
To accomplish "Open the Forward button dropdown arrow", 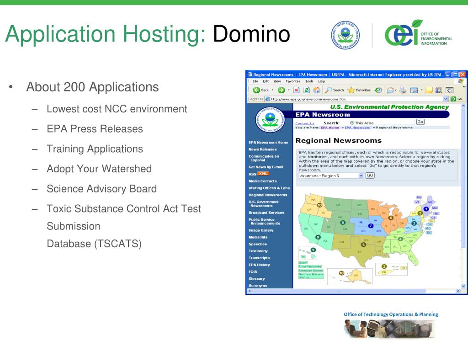I will coord(289,90).
